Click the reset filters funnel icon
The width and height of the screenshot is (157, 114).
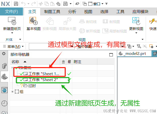[139, 46]
